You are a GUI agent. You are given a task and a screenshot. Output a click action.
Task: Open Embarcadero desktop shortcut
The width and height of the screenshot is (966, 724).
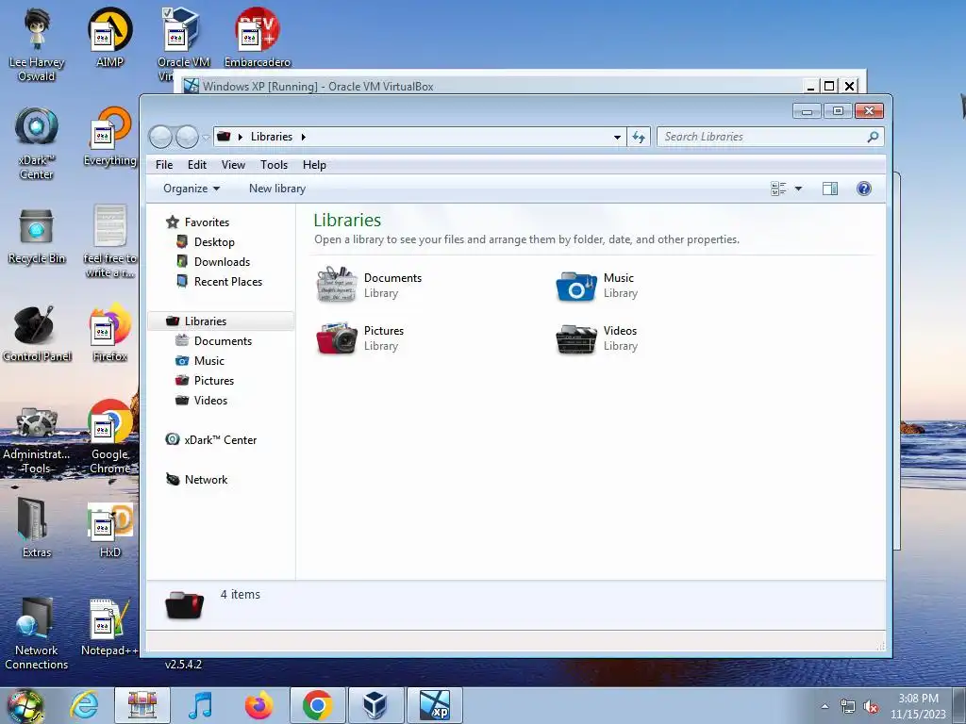(258, 37)
